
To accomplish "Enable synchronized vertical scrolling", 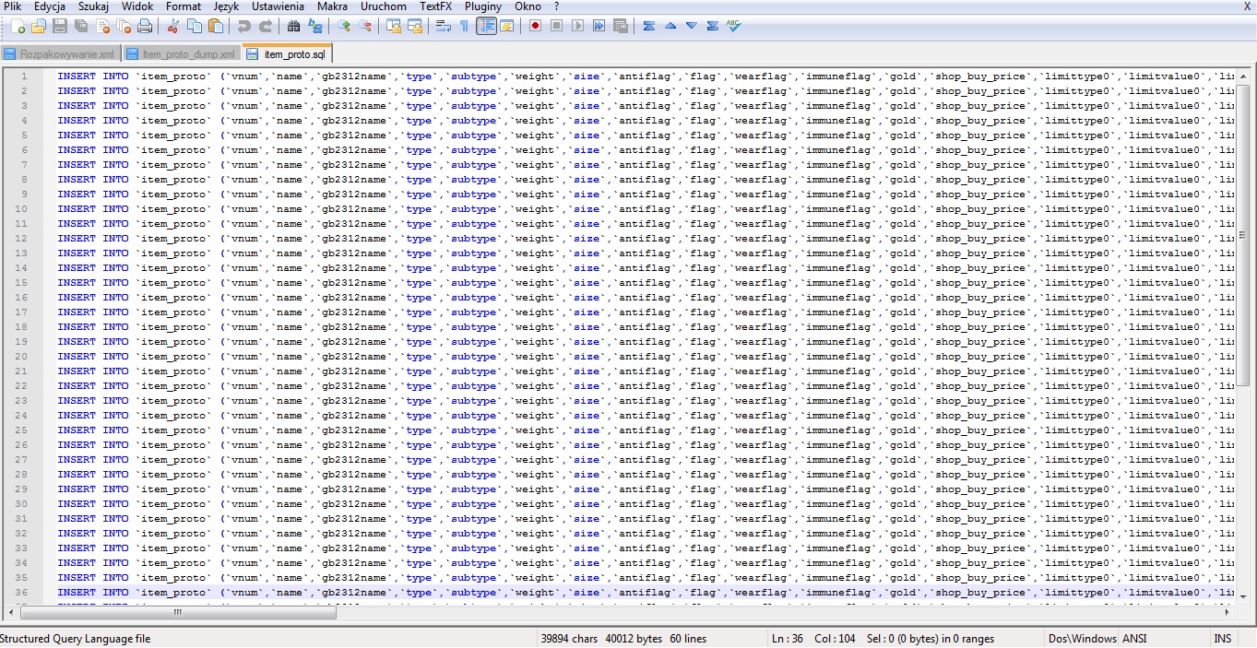I will coord(393,26).
